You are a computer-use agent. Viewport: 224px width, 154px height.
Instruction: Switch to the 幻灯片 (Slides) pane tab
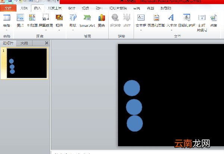point(8,43)
